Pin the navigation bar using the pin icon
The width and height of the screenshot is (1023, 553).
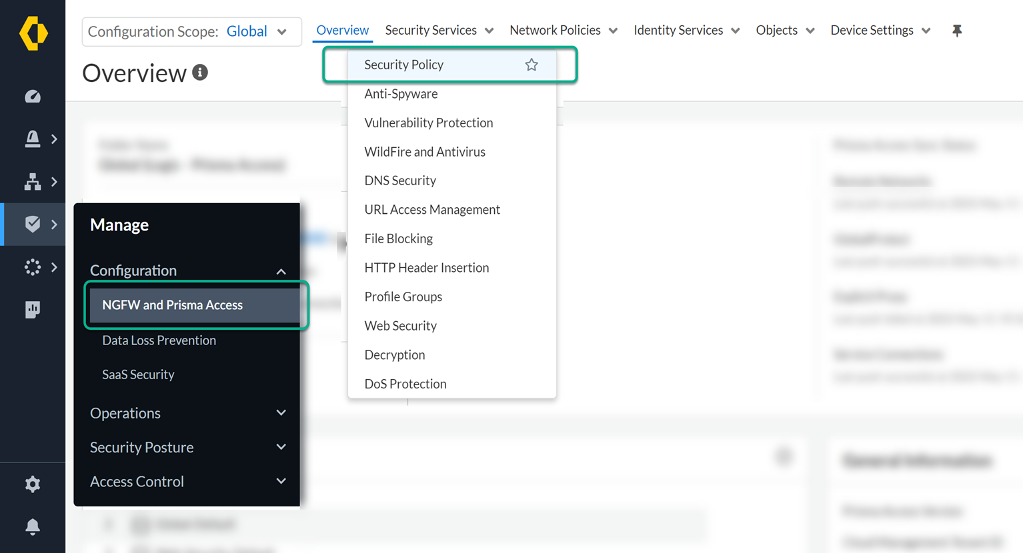957,30
